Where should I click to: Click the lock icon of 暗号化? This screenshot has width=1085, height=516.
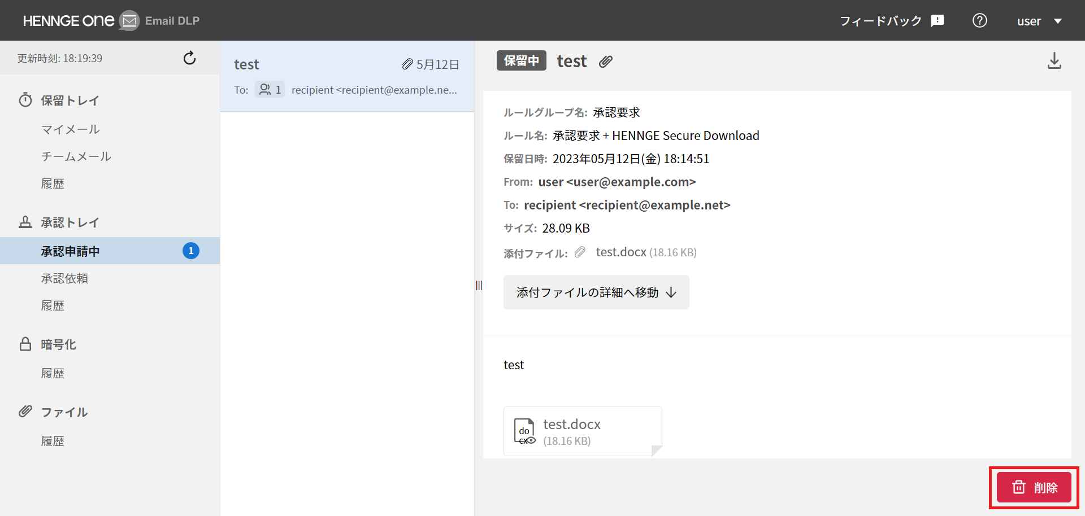[x=25, y=344]
